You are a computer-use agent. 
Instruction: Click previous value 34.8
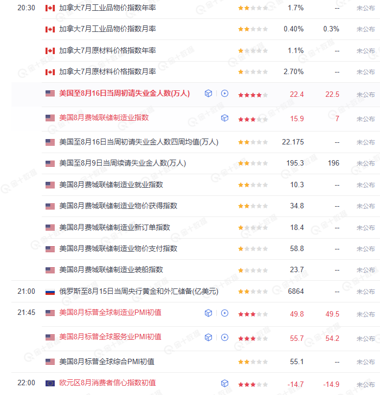[297, 206]
